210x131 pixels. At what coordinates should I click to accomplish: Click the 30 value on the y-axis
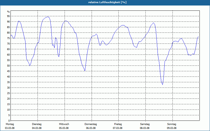pos(8,88)
